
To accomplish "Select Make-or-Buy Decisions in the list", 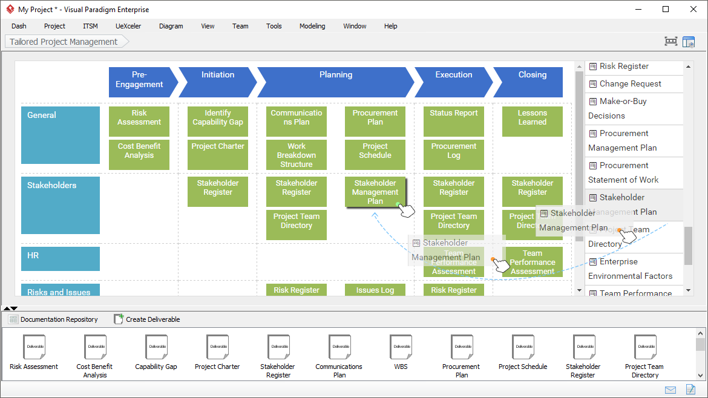I will (634, 109).
